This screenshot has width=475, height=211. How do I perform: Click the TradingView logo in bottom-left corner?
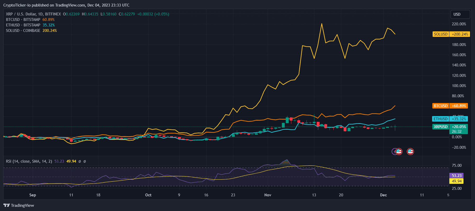(x=19, y=205)
